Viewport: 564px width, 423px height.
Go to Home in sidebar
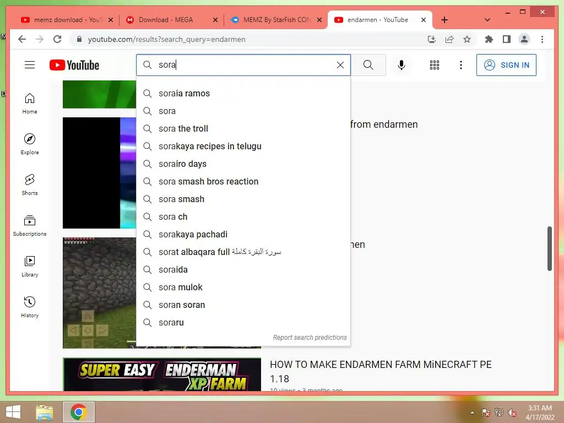coord(30,104)
